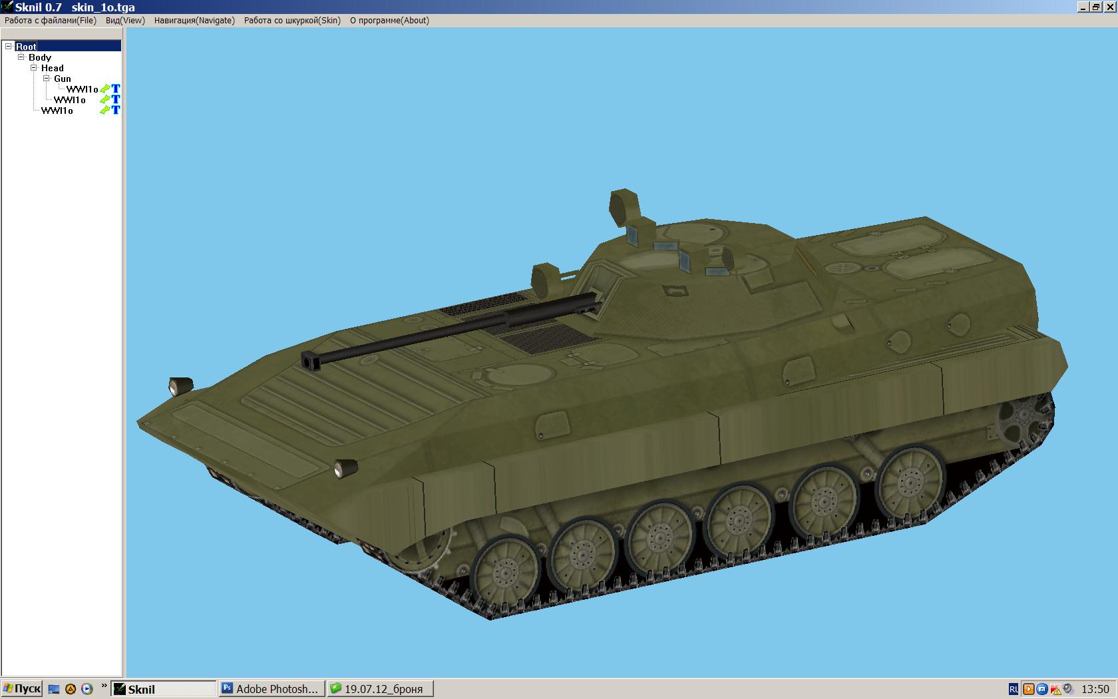This screenshot has height=699, width=1118.
Task: Open the Пуск Start menu
Action: (x=22, y=689)
